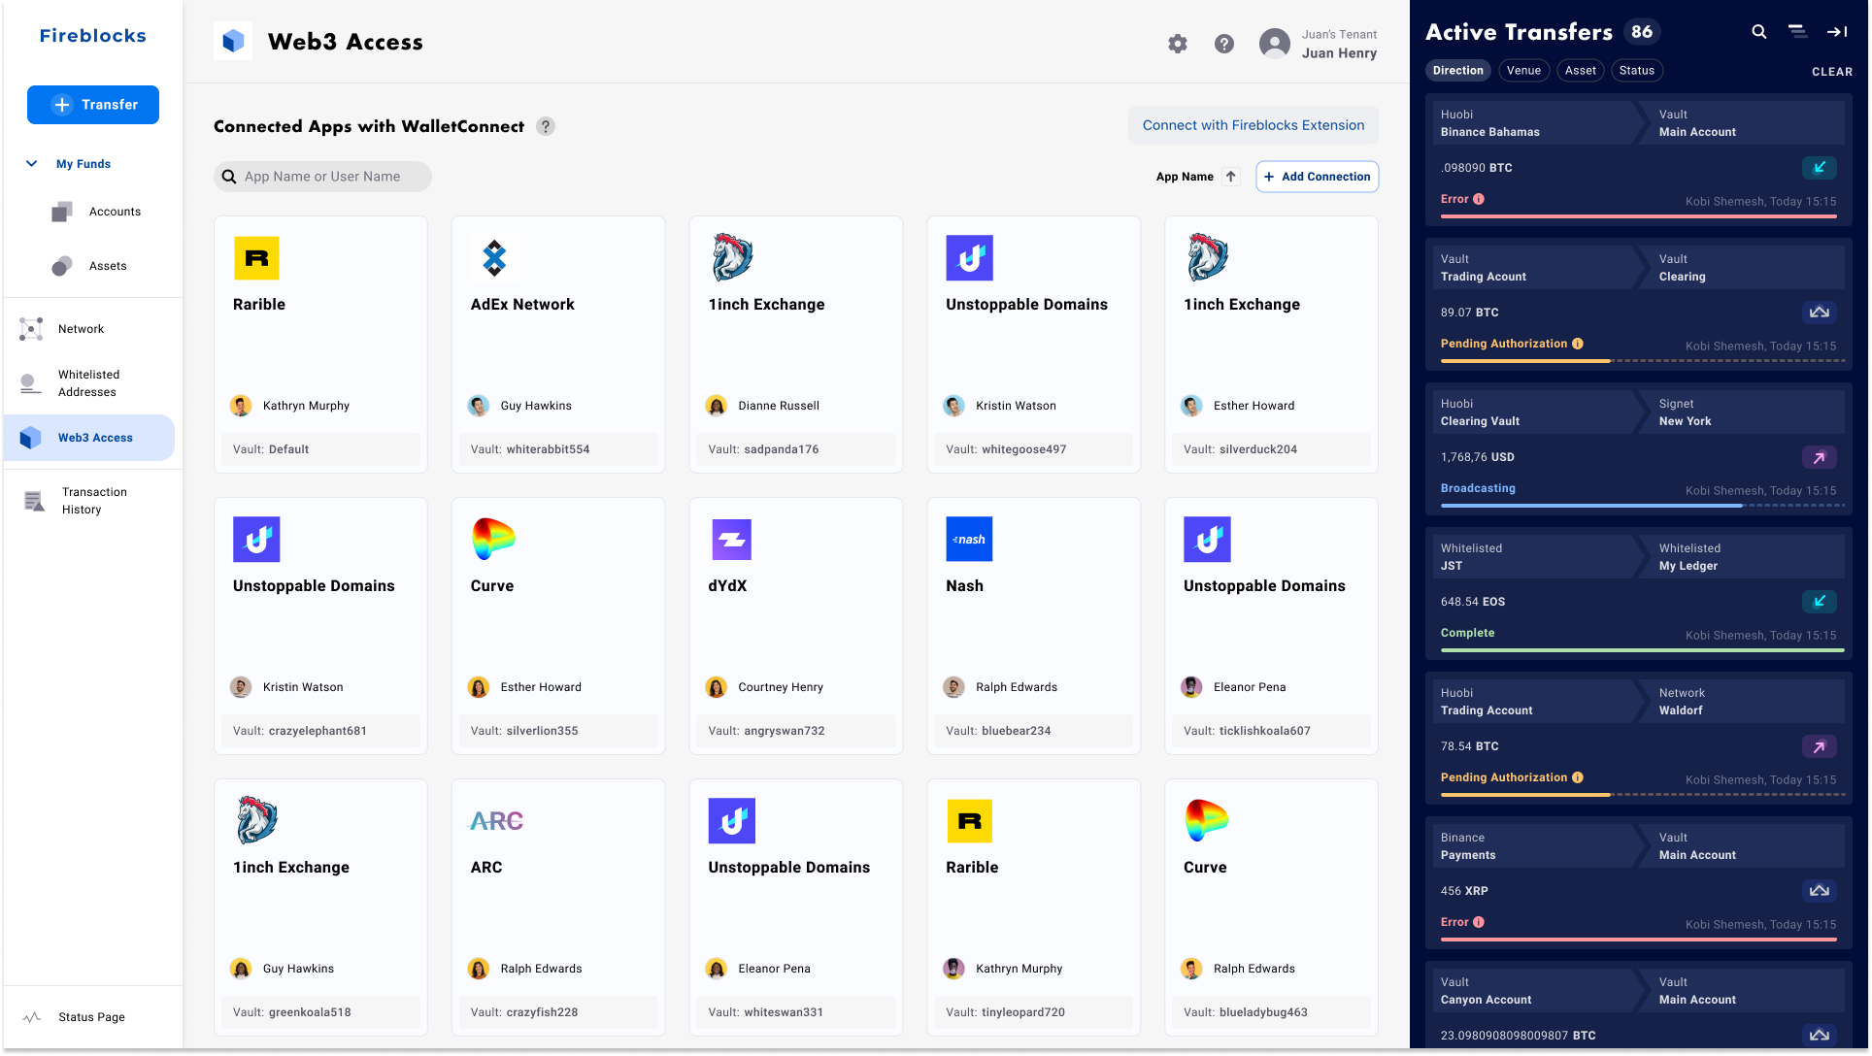Toggle App Name sort direction arrow
The image size is (1872, 1056).
pos(1231,177)
